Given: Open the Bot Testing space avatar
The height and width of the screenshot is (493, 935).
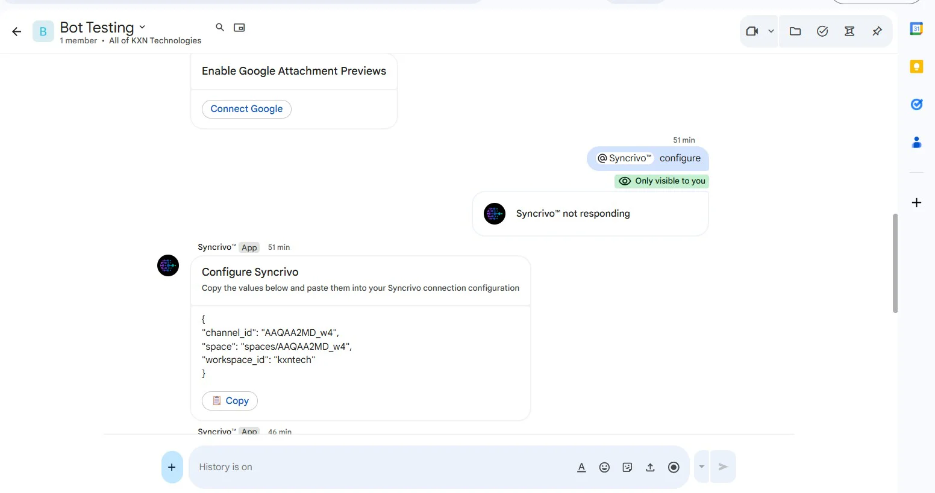Looking at the screenshot, I should point(43,31).
